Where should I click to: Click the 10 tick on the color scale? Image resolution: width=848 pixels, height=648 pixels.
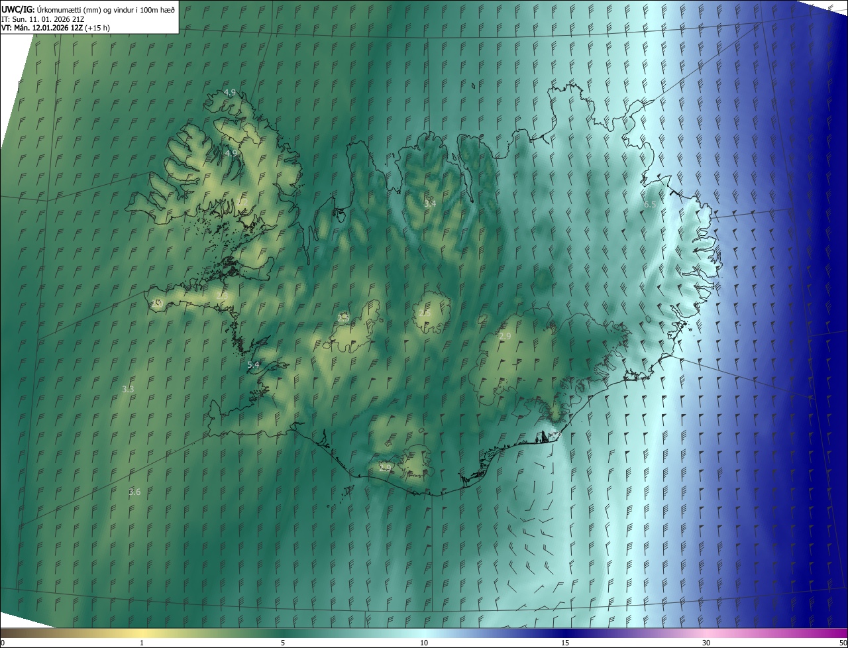[x=424, y=643]
